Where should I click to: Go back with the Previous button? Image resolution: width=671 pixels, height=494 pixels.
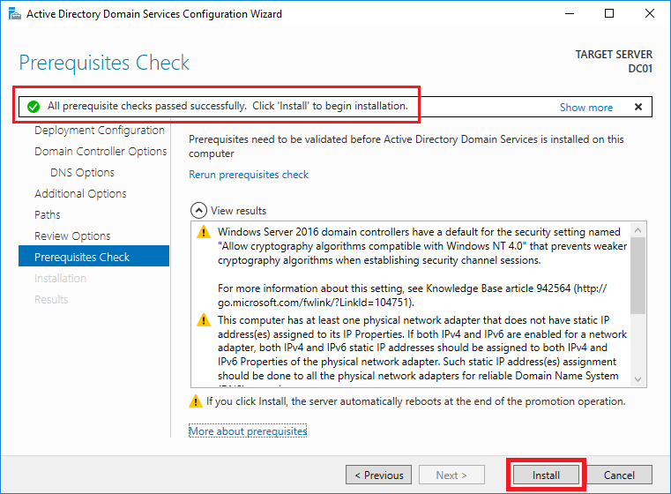tap(379, 475)
